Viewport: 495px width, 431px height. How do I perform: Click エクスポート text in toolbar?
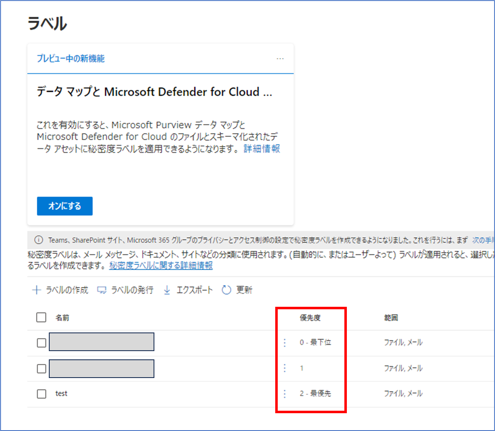pyautogui.click(x=195, y=290)
